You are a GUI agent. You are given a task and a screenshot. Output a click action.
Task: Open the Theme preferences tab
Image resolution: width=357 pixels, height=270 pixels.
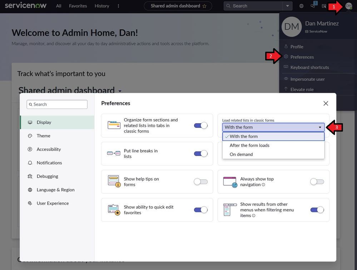[x=43, y=136]
